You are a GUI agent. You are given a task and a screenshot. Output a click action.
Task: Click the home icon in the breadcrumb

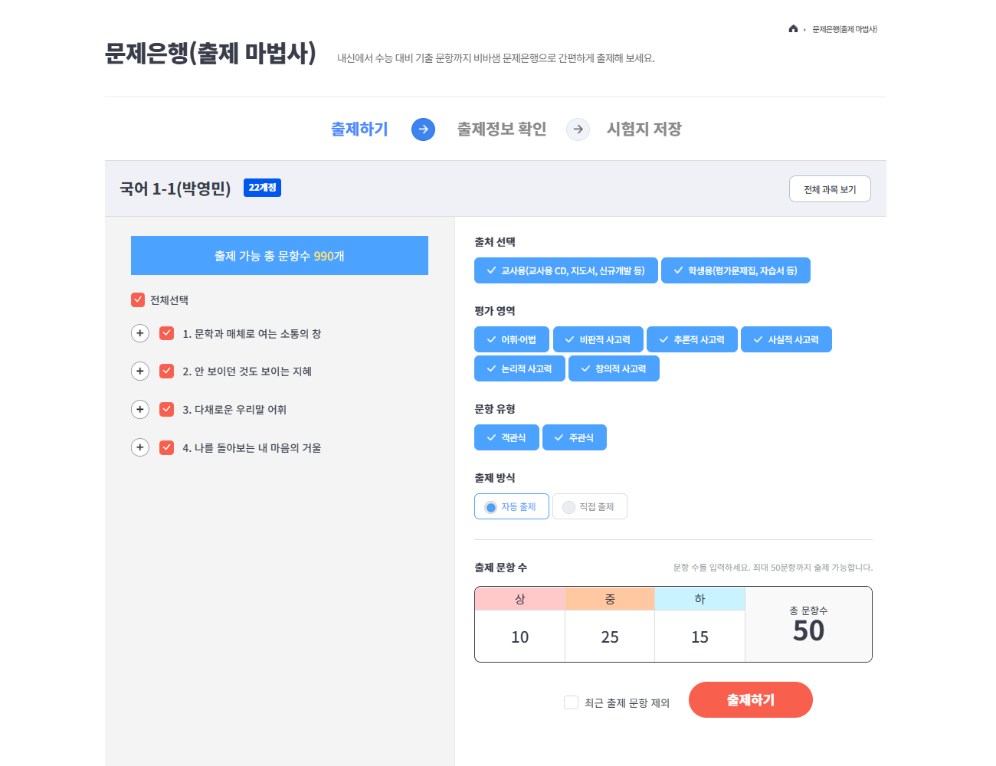tap(793, 29)
